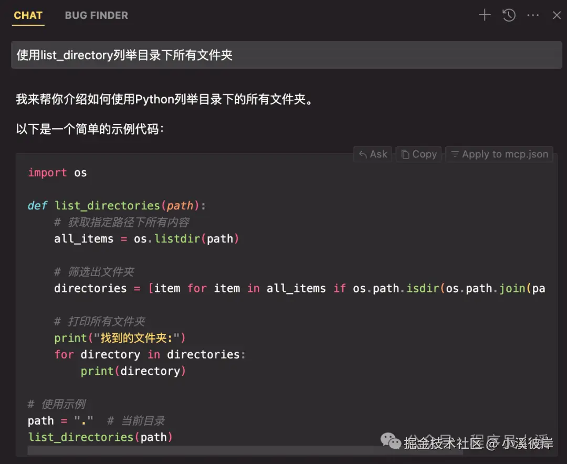Click the reply arrow icon beside Ask

coord(363,154)
